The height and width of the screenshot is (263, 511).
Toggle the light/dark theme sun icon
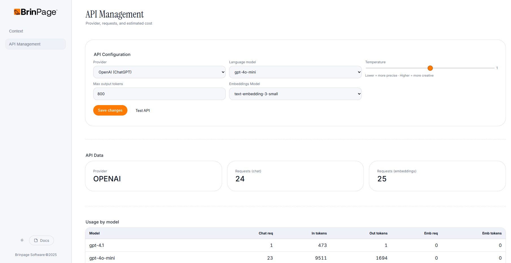click(x=22, y=240)
